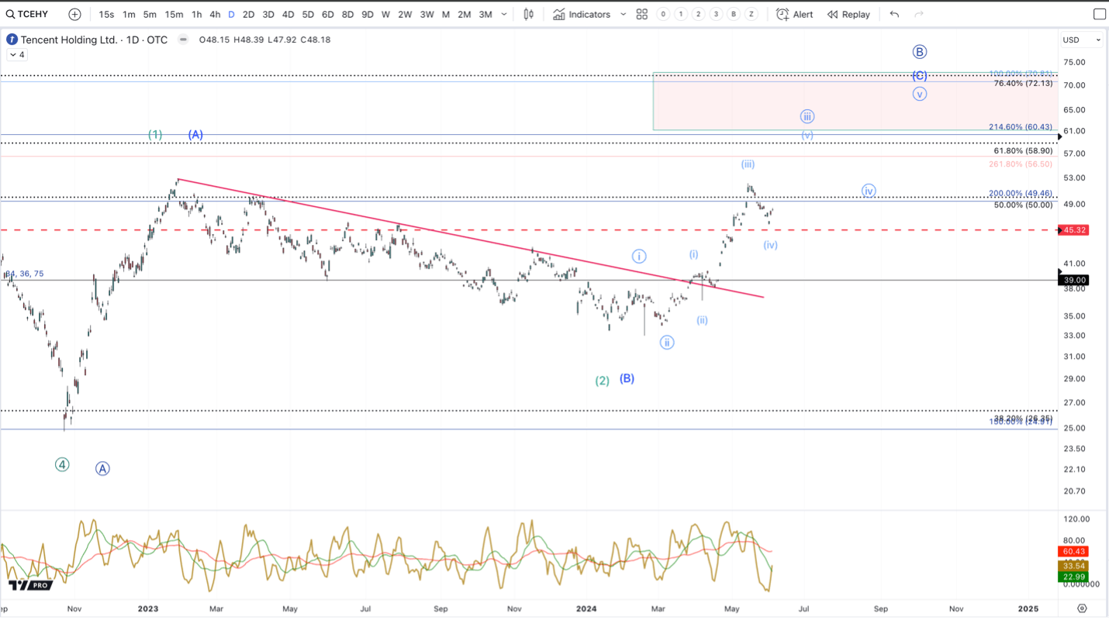
Task: Toggle fullscreen chart layout icon
Action: pyautogui.click(x=1099, y=14)
